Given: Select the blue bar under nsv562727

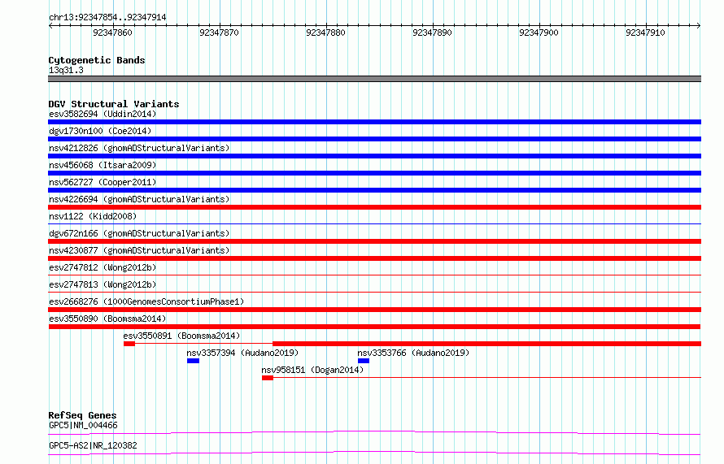Looking at the screenshot, I should (x=374, y=190).
